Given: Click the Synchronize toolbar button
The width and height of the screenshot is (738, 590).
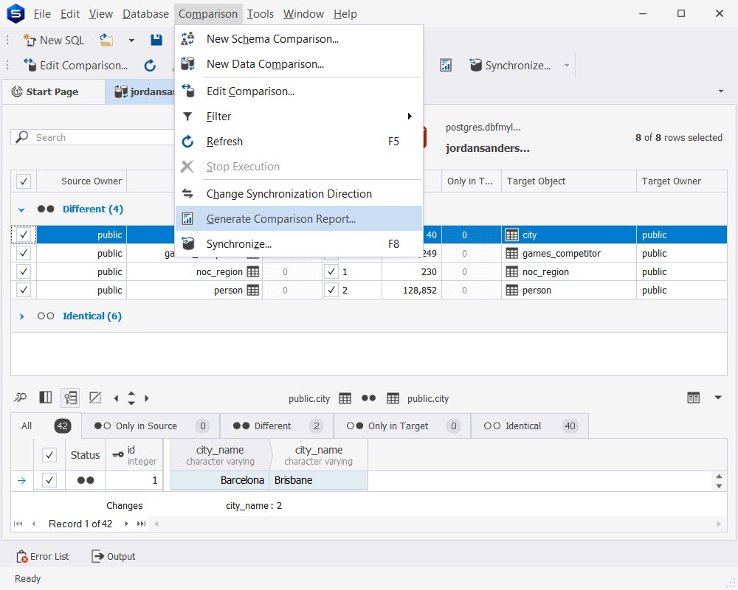Looking at the screenshot, I should pos(510,66).
